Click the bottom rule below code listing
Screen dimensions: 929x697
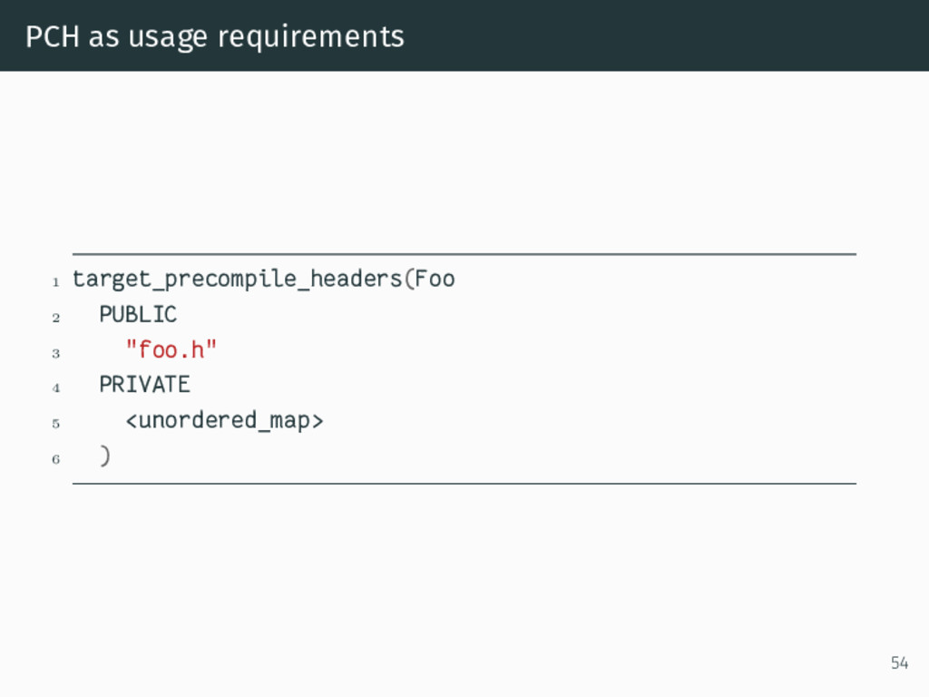tap(464, 484)
